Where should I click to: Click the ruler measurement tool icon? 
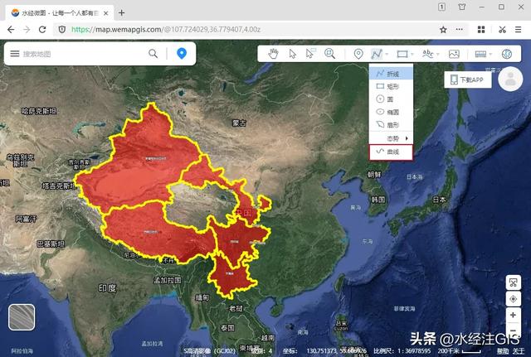(x=480, y=54)
